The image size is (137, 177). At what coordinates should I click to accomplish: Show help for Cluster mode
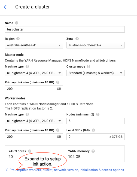[89, 66]
